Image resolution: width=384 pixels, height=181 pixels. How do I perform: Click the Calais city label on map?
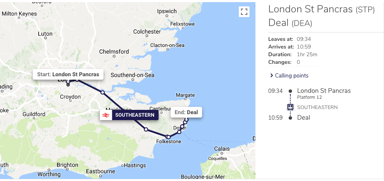pos(222,149)
